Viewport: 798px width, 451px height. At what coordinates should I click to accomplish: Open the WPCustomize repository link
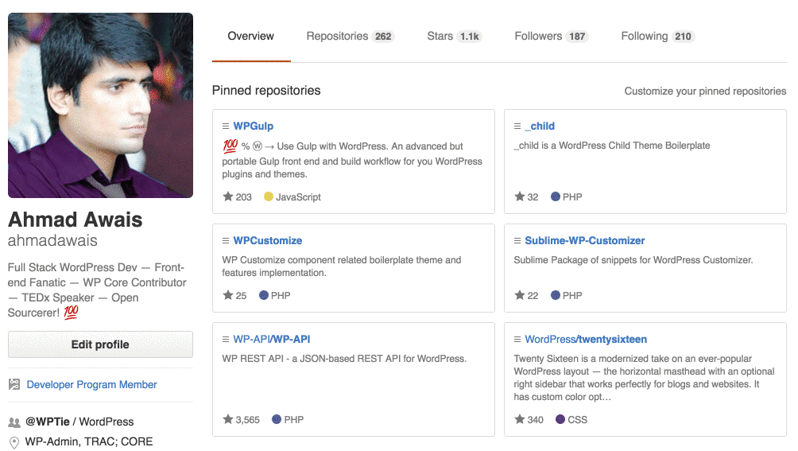pyautogui.click(x=268, y=241)
